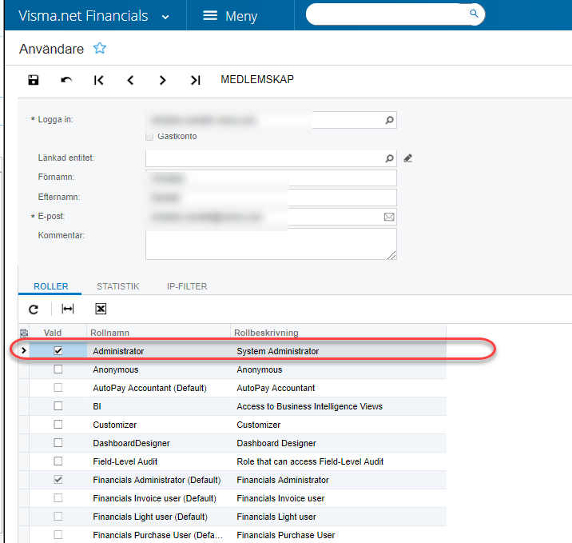Click the Kommentar text area

tap(271, 244)
